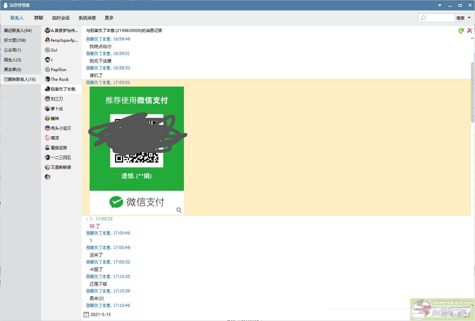Click sender line timestamped 17:00:33
Screen dimensions: 475x321
coord(99,219)
